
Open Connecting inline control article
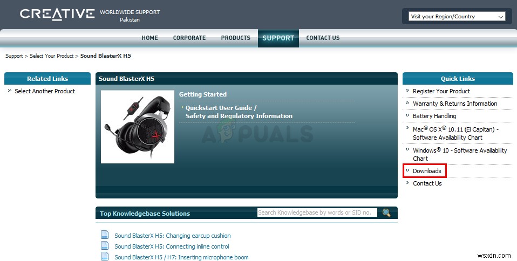point(172,246)
